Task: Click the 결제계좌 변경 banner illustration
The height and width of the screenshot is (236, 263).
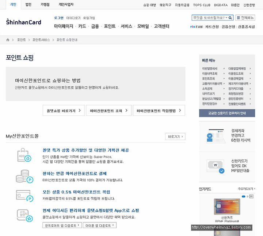Action: [216, 136]
